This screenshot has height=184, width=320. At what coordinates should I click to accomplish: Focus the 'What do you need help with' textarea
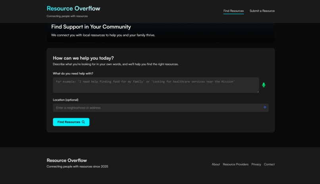pyautogui.click(x=156, y=85)
